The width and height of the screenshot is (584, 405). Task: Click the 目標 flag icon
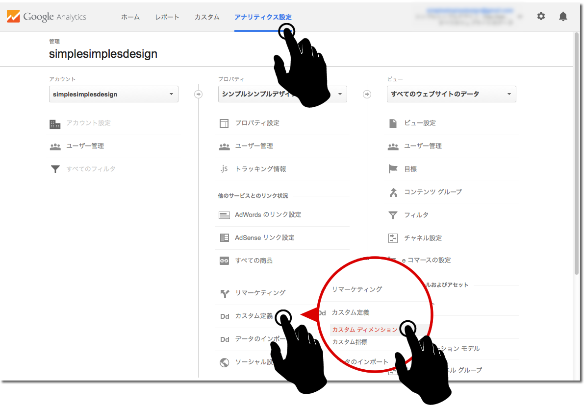tap(393, 169)
